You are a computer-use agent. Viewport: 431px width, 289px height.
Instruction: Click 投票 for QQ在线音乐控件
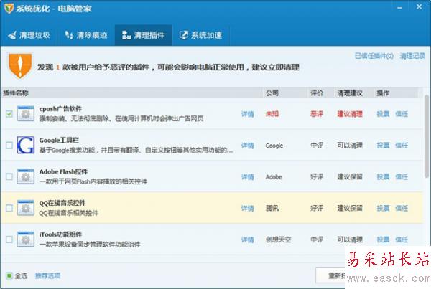pyautogui.click(x=383, y=208)
